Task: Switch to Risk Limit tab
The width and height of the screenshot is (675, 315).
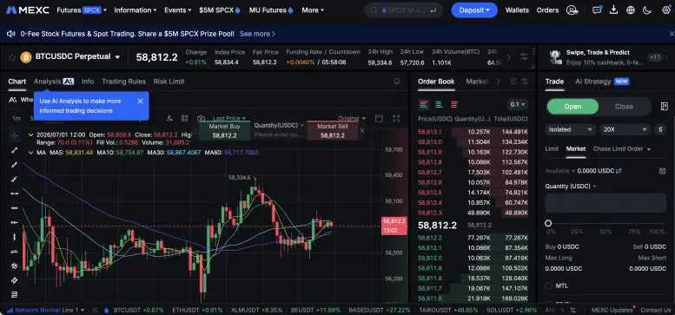Action: [169, 82]
